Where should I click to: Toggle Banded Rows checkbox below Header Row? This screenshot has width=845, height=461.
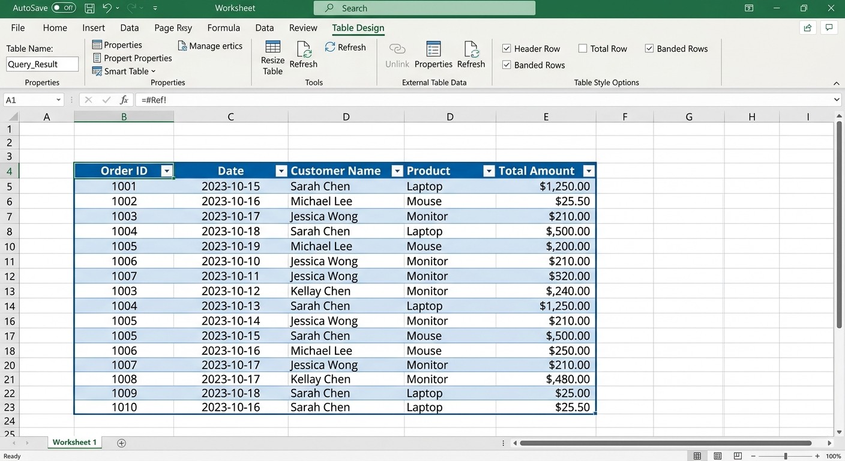coord(507,65)
